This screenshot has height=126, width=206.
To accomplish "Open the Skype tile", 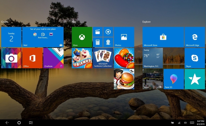I will click(x=195, y=58).
